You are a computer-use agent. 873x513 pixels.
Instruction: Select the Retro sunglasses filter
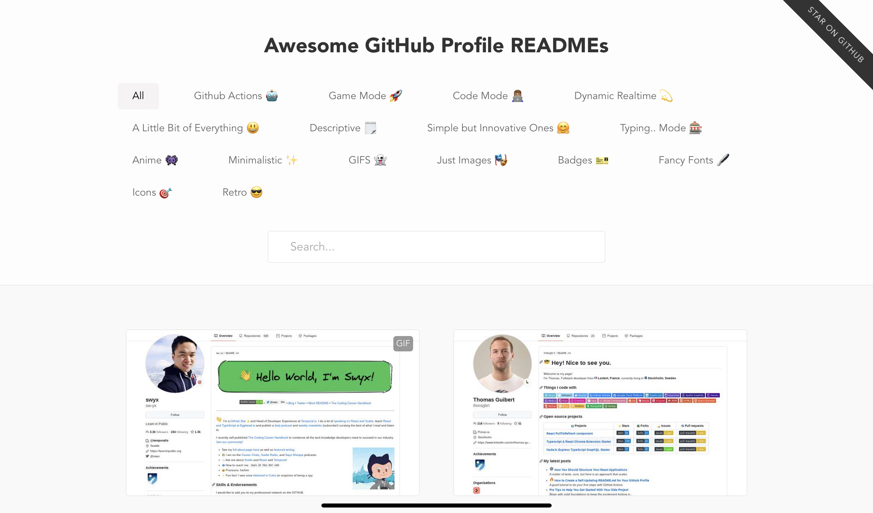pos(242,192)
